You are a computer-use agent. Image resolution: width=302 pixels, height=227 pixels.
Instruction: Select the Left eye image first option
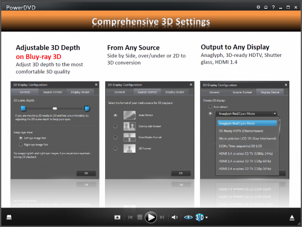(x=20, y=138)
